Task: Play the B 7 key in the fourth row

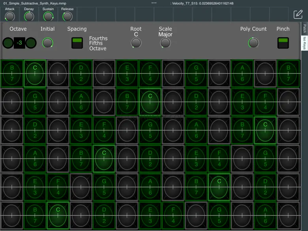Action: click(x=81, y=159)
